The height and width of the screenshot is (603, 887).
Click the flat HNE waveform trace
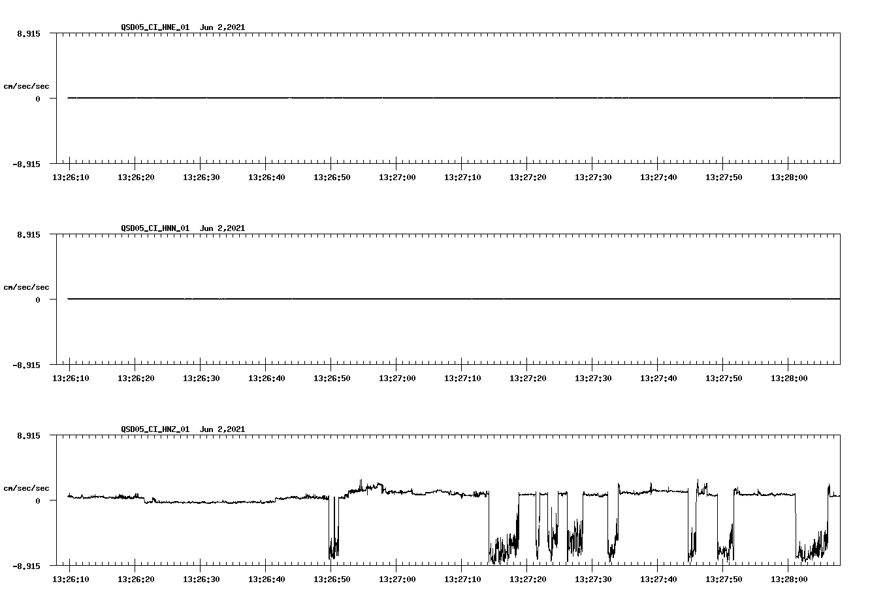453,98
